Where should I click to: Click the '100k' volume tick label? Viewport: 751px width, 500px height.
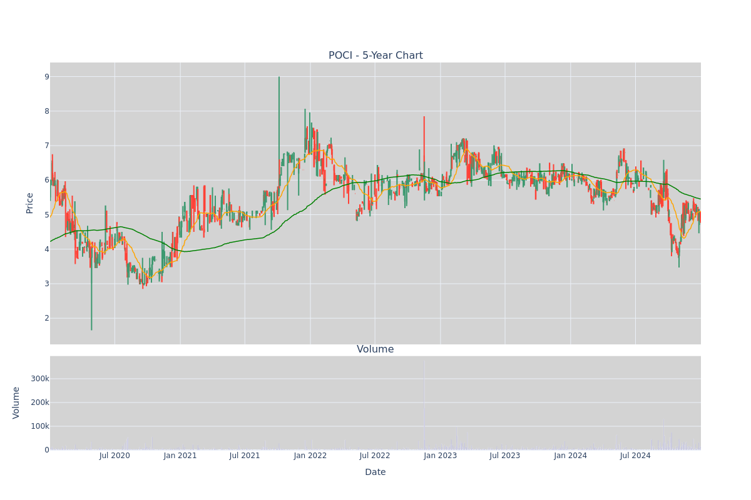coord(40,426)
